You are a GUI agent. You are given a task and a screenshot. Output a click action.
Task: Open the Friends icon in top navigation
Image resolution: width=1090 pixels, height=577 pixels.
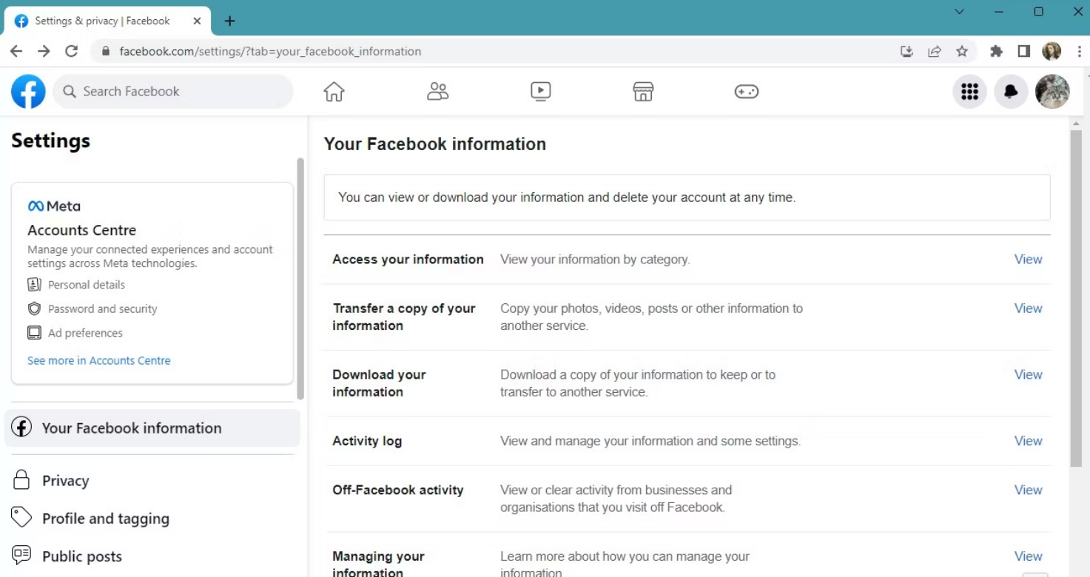[437, 92]
